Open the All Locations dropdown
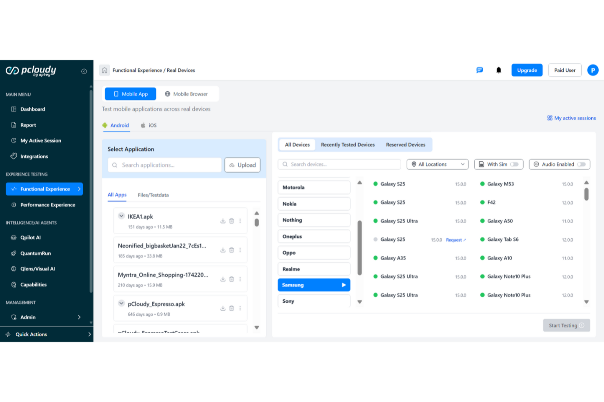 point(437,164)
